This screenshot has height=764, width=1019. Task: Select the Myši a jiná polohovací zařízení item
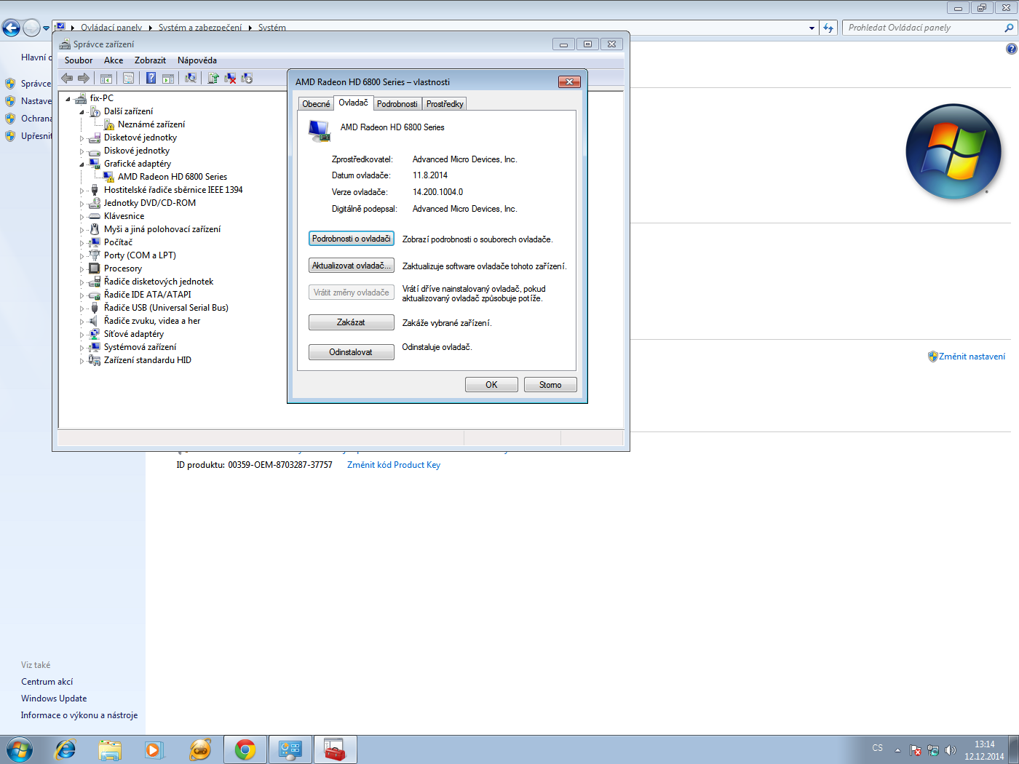[x=162, y=229]
